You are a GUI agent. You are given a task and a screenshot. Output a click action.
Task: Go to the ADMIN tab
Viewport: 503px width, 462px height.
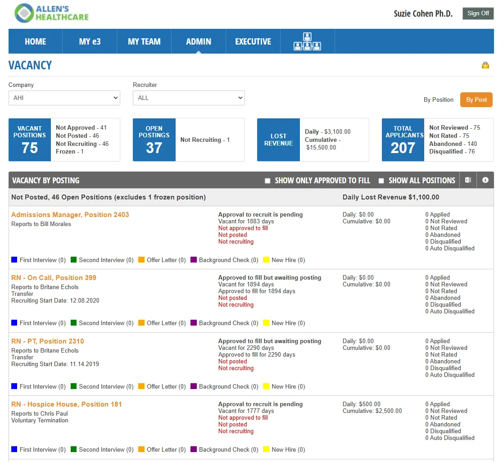[198, 41]
